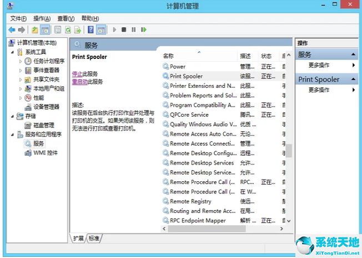Select 性能 in the tree
The width and height of the screenshot is (362, 258).
click(x=38, y=98)
